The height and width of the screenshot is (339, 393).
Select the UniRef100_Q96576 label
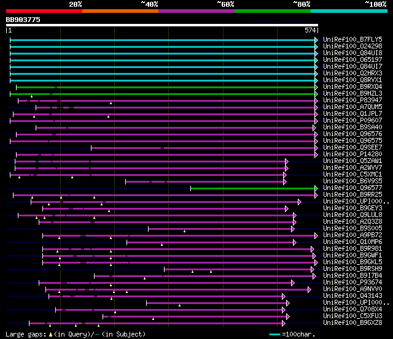coord(352,134)
